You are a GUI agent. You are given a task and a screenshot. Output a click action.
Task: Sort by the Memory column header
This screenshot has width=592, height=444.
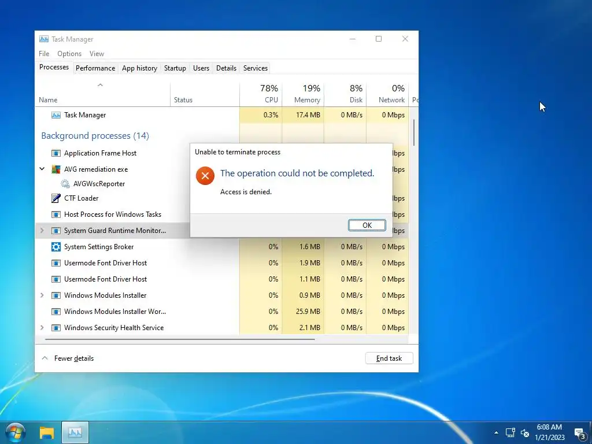click(x=303, y=94)
